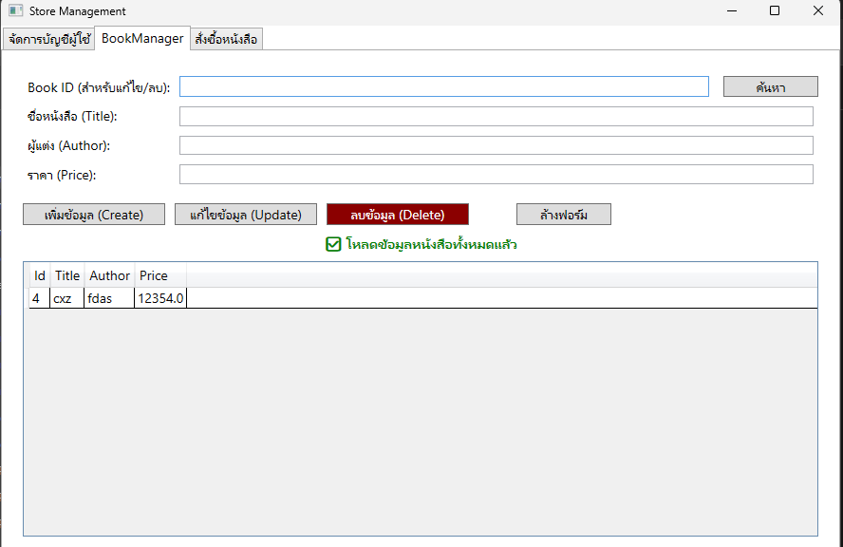Click the Price column header in grid
843x547 pixels.
(154, 275)
